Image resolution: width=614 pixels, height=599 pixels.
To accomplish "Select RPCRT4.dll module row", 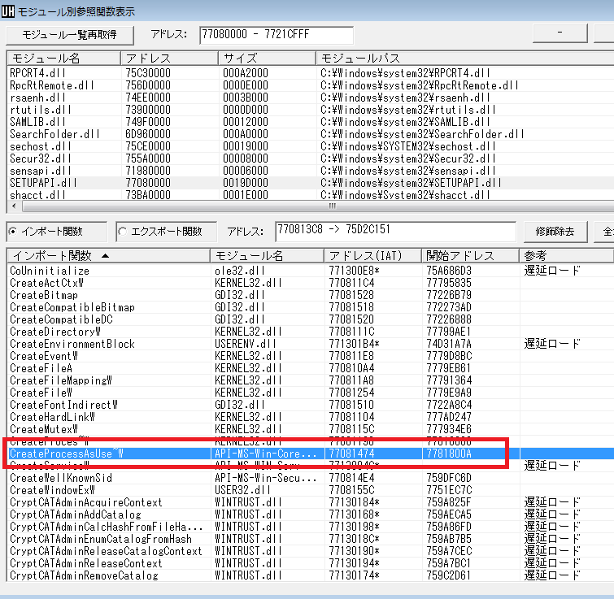I will click(311, 73).
